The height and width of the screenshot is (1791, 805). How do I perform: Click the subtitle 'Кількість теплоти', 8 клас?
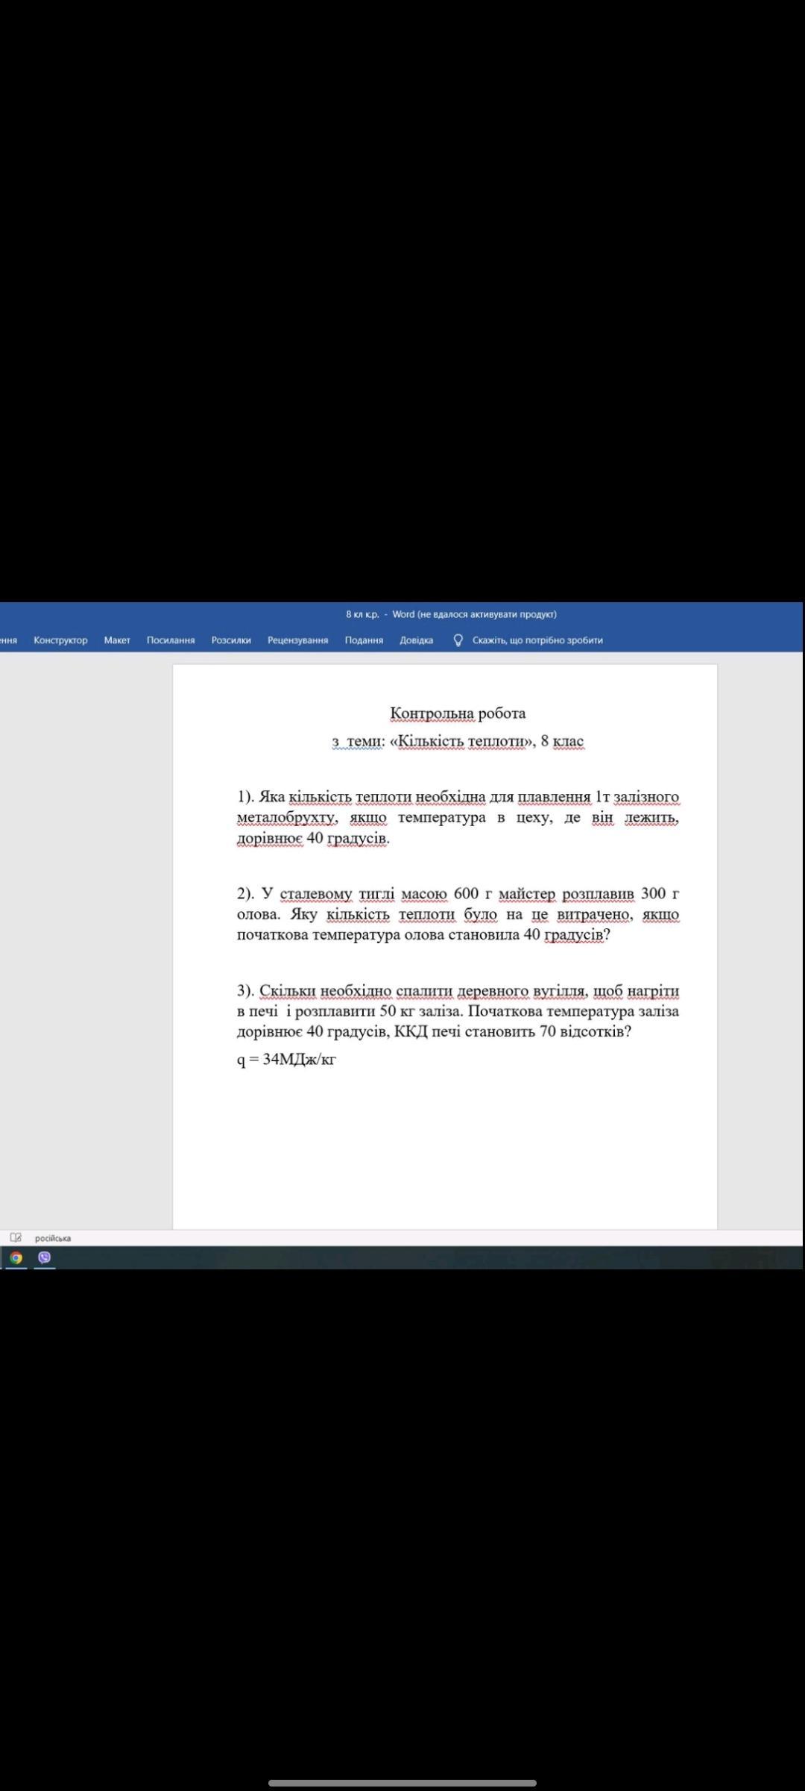[x=458, y=741]
